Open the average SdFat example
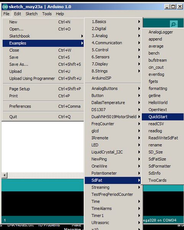The image size is (184, 230). (x=163, y=46)
